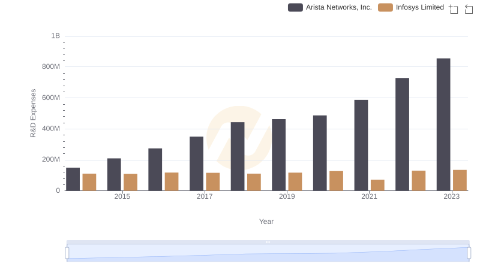The height and width of the screenshot is (276, 480).
Task: Click the Arista bar for 2015
Action: [114, 174]
